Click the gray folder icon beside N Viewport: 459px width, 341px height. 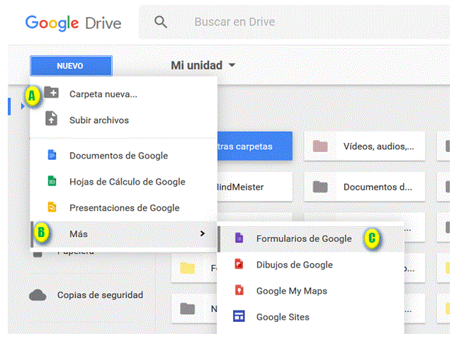(x=187, y=308)
